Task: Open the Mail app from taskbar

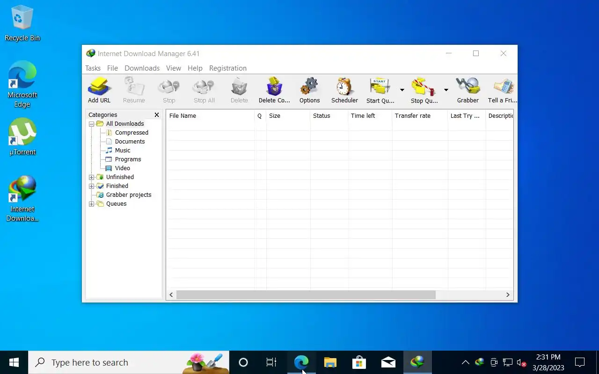Action: 388,362
